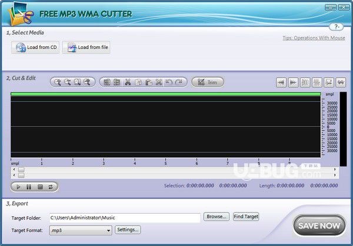Image resolution: width=353 pixels, height=246 pixels.
Task: Click the first length time value
Action: [x=291, y=186]
